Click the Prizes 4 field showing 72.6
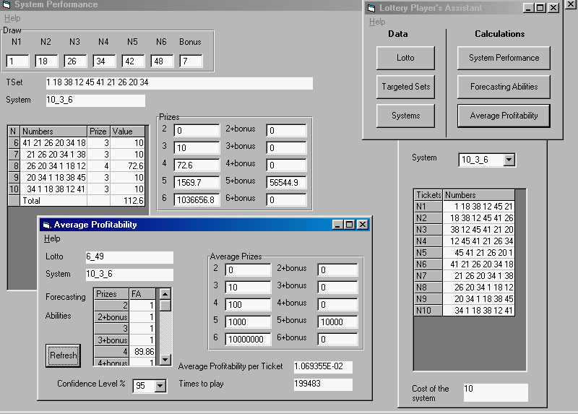Screen dimensions: 578x414 197,165
